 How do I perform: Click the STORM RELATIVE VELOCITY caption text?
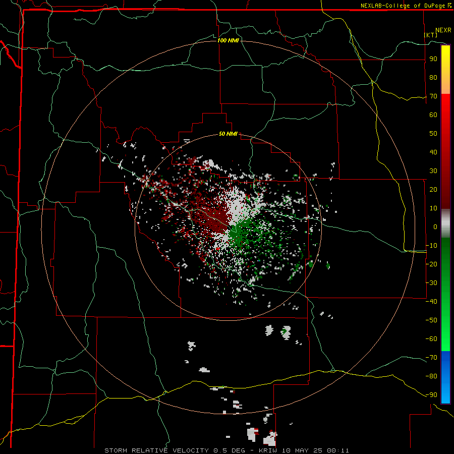coord(156,450)
